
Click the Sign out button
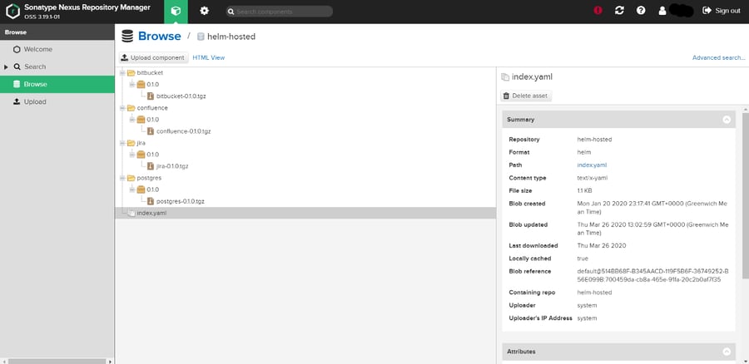[x=722, y=11]
